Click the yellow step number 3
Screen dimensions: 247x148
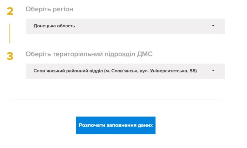10,56
